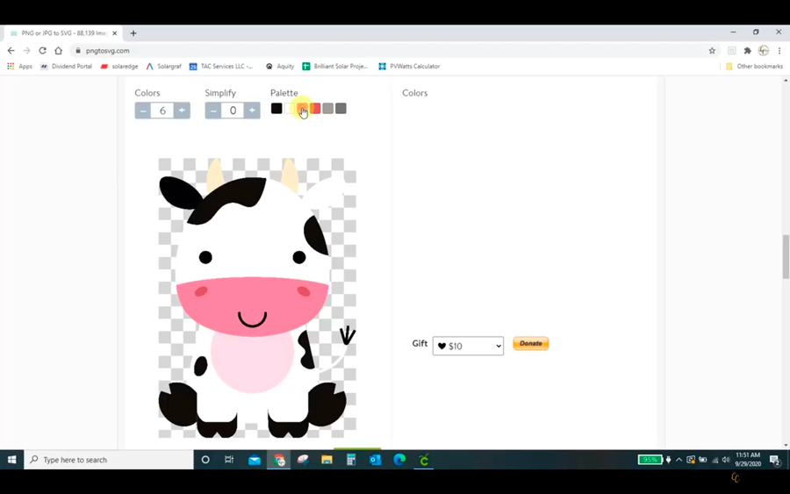
Task: Open Outlook from the taskbar
Action: coord(376,460)
